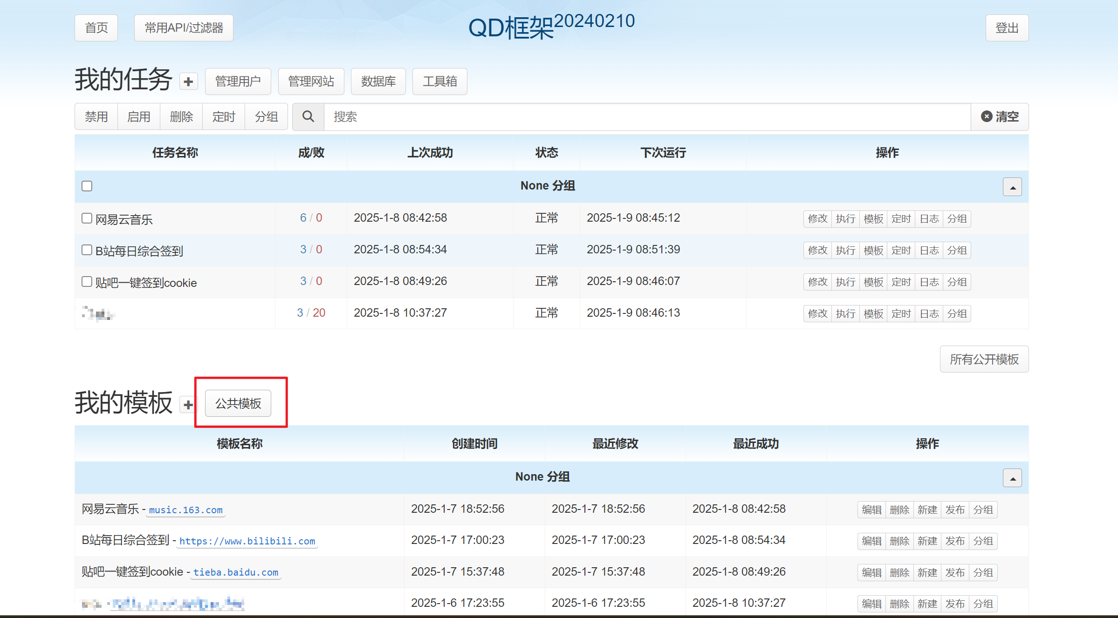
Task: Click the 登出 logout button
Action: click(x=1007, y=28)
